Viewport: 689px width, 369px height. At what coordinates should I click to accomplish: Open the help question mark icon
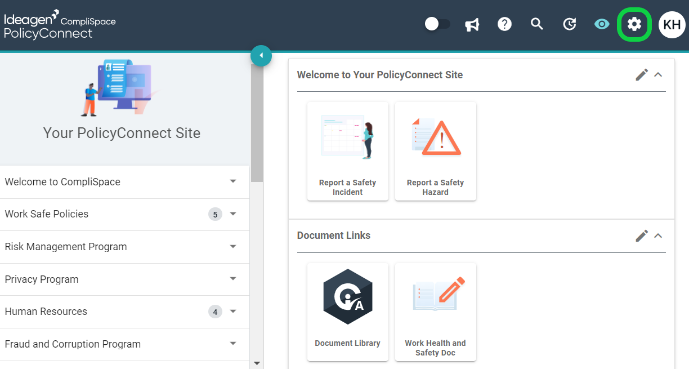505,24
